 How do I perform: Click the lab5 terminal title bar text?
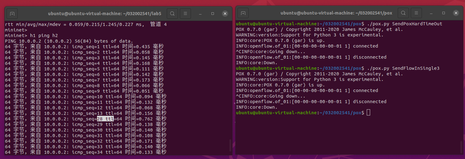pos(105,14)
